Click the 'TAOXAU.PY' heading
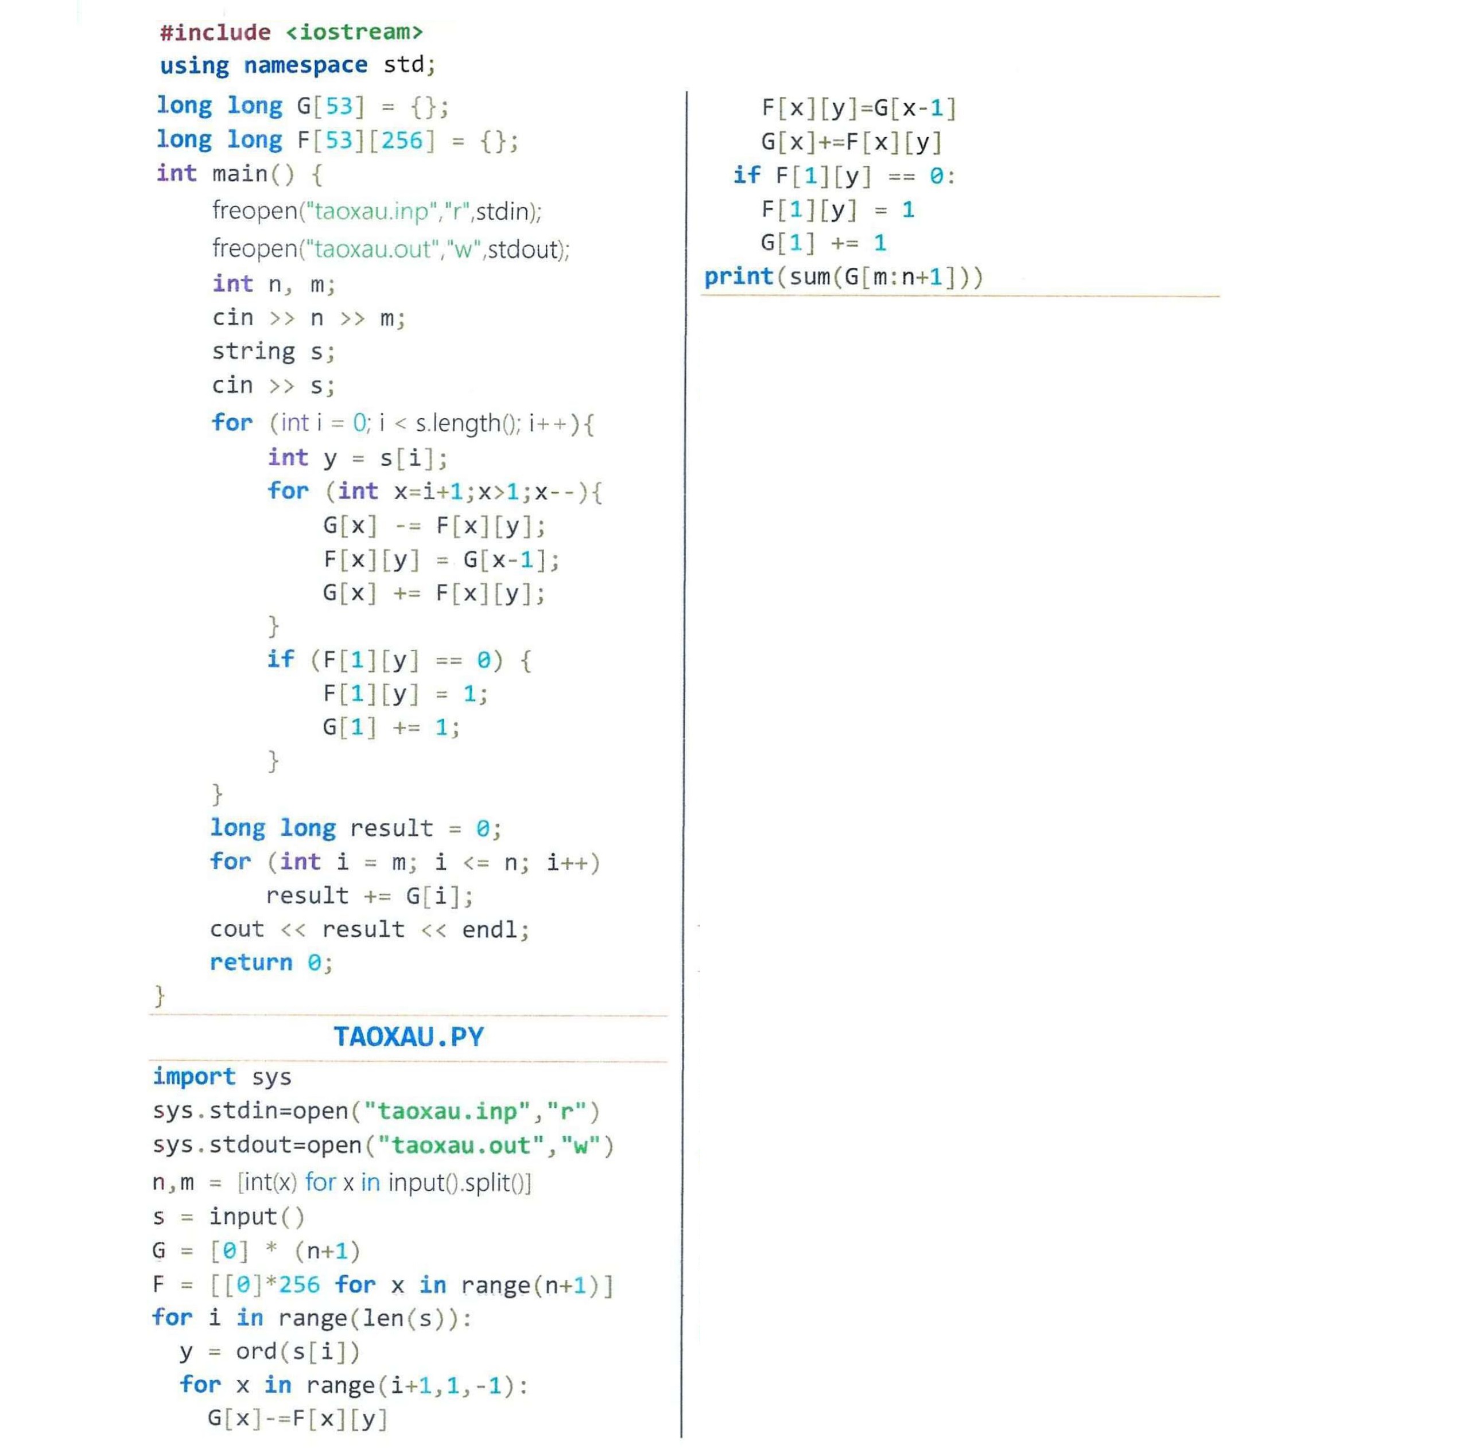This screenshot has width=1463, height=1453. click(409, 1038)
